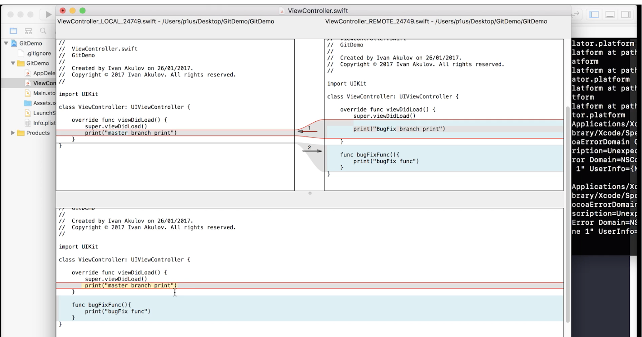The image size is (642, 337).
Task: Click the Assets.xcassets blue folder icon
Action: (28, 103)
